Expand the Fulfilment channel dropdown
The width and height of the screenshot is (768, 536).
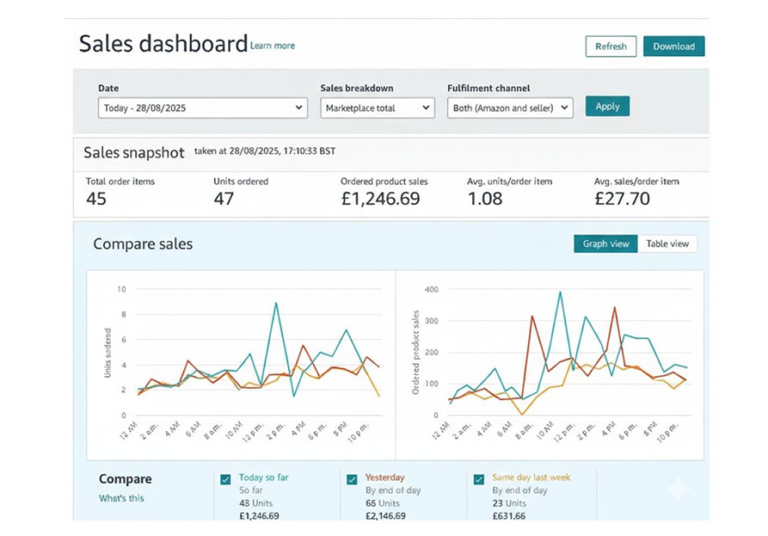510,108
